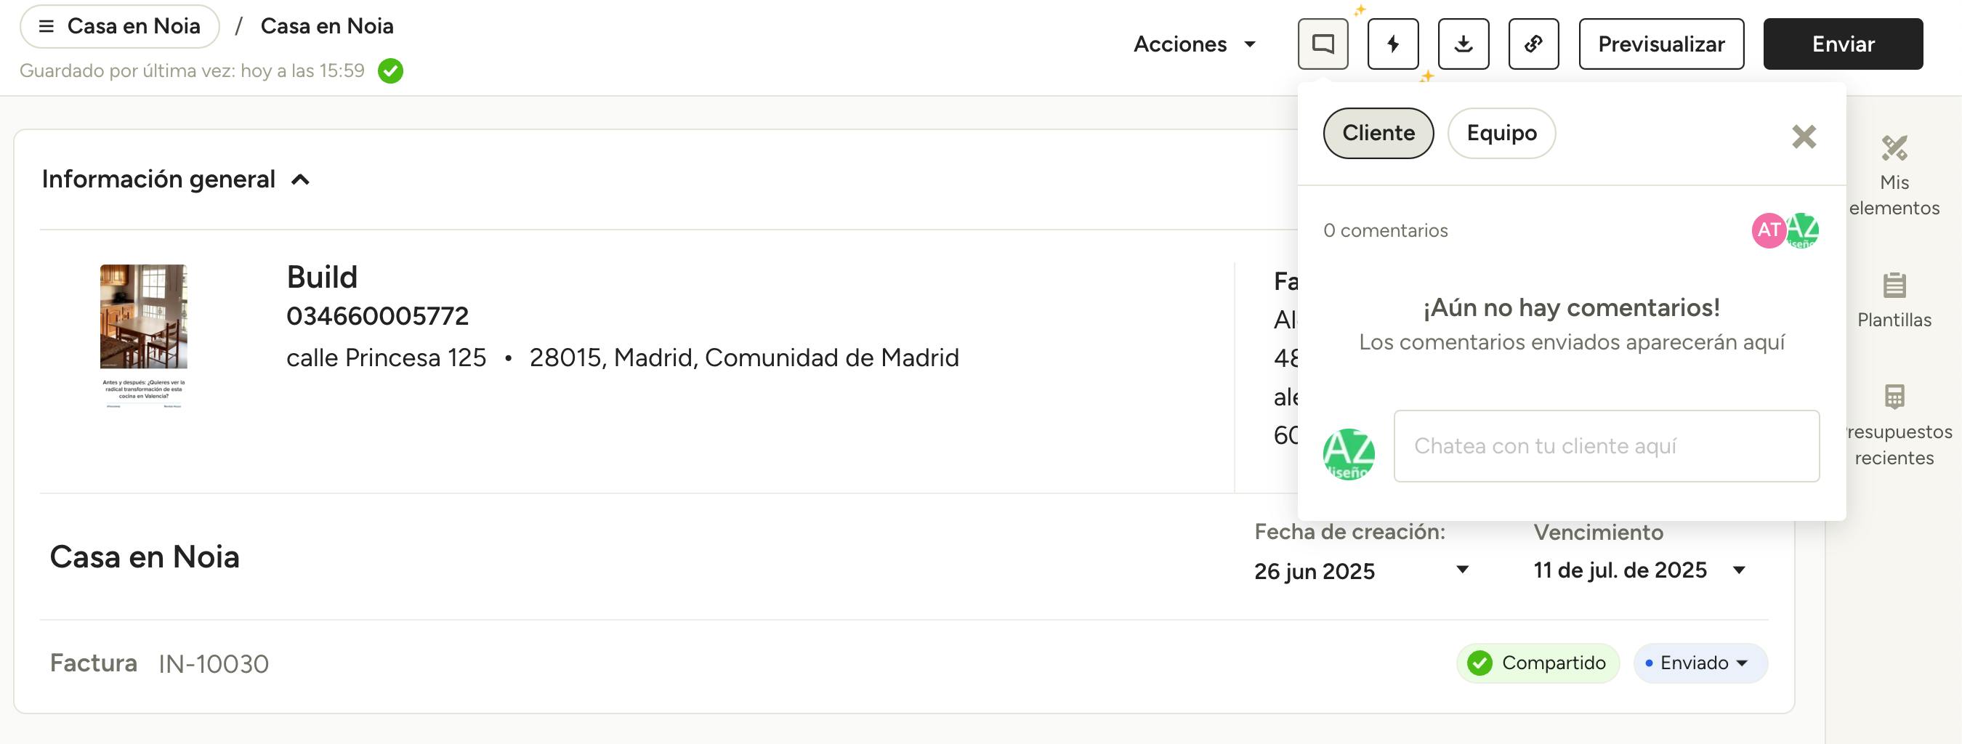Click the client chat input field
Viewport: 1962px width, 744px height.
coord(1605,446)
